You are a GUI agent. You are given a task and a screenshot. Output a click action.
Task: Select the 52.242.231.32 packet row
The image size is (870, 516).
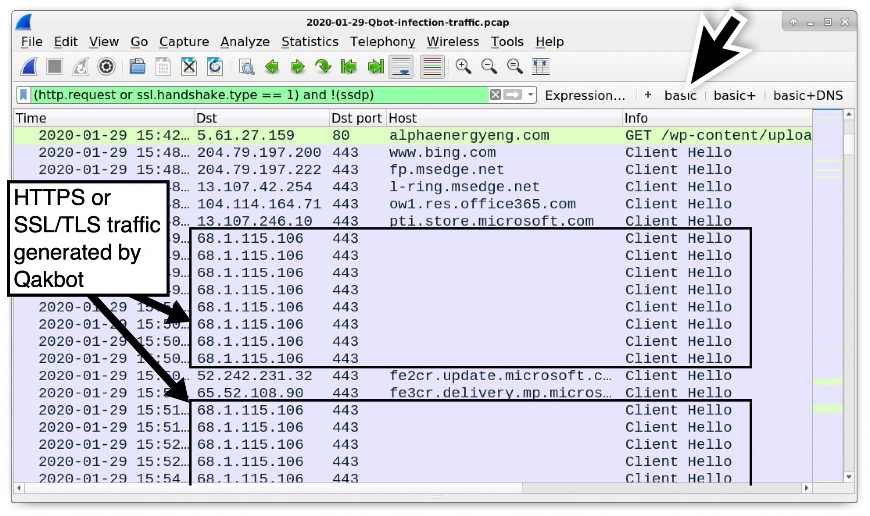coord(413,376)
